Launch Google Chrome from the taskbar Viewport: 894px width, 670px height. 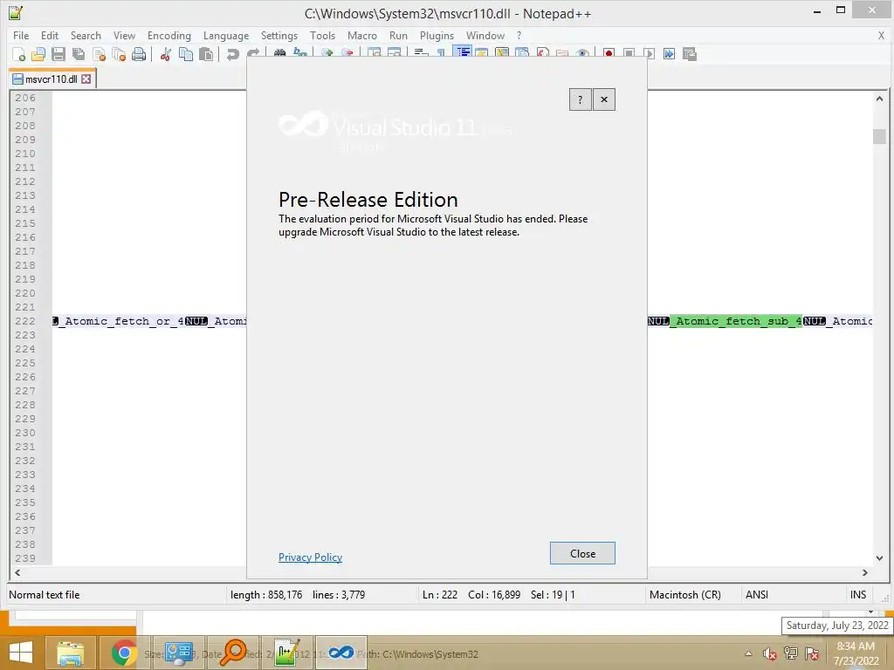[124, 653]
